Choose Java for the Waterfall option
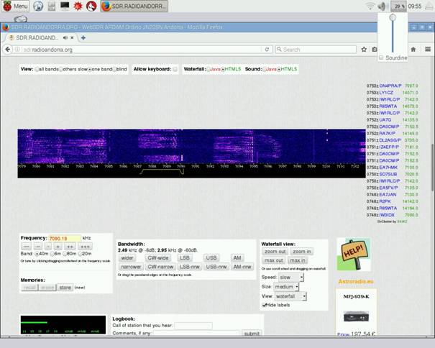The width and height of the screenshot is (435, 348). (208, 69)
